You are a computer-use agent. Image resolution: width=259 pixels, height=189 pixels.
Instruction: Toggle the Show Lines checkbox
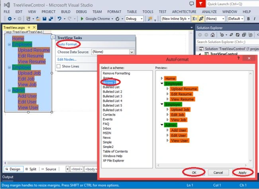[59, 66]
